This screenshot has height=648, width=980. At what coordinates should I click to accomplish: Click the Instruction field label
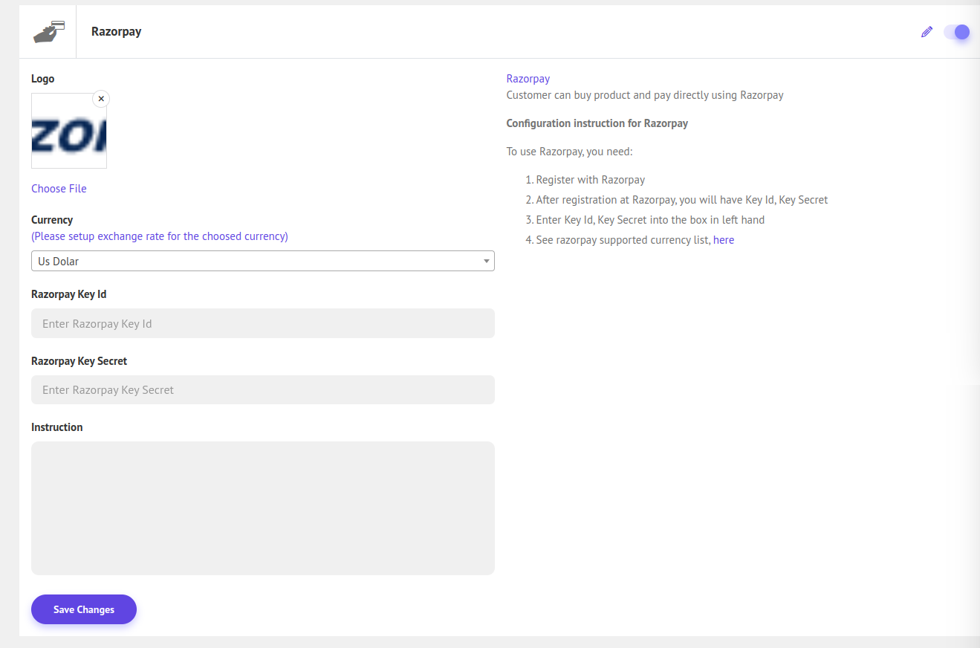click(56, 427)
